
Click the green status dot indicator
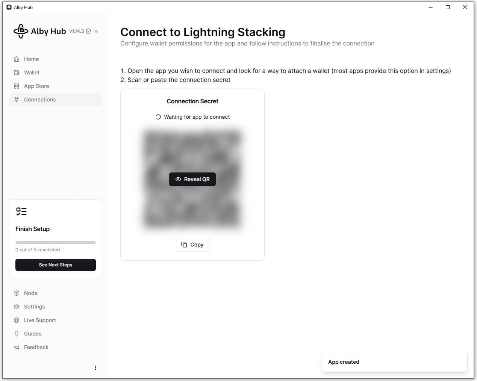96,31
